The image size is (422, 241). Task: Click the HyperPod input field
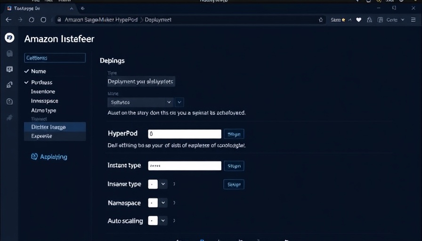[x=185, y=134]
